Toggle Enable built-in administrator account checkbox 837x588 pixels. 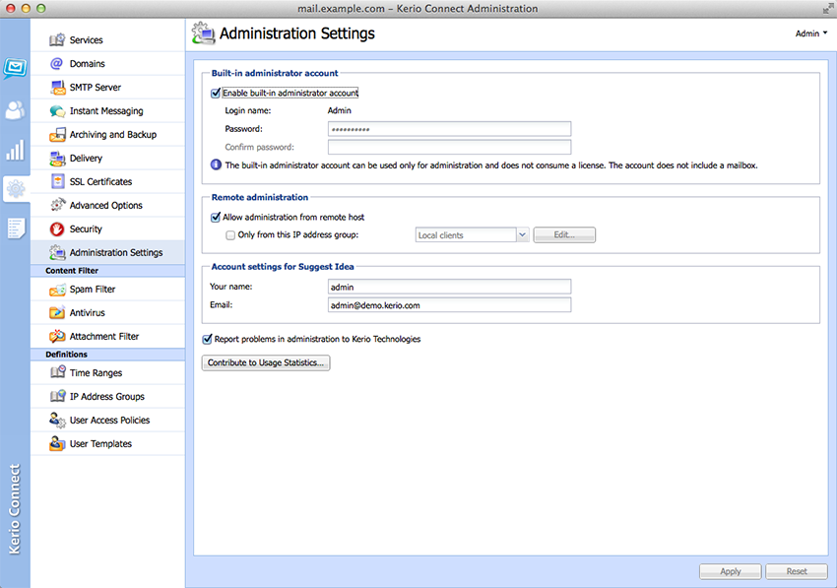coord(216,93)
